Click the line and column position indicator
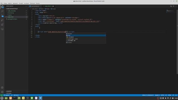Viewport: 178px width, 100px height. tap(148, 95)
